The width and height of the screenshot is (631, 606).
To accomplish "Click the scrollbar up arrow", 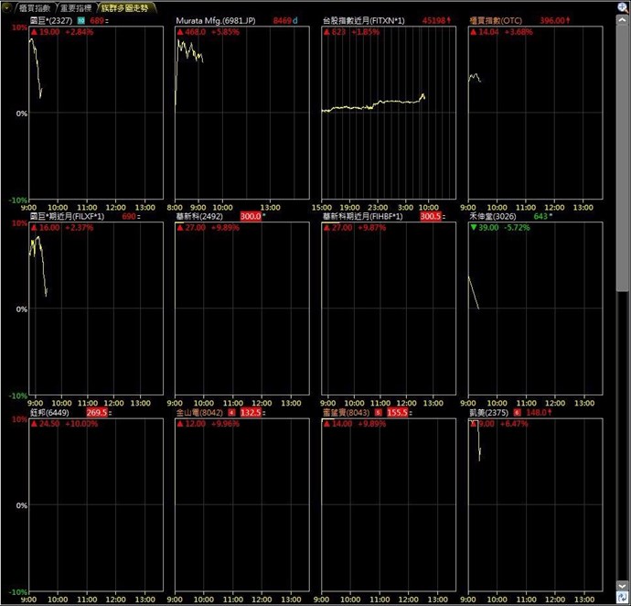I will tap(622, 20).
